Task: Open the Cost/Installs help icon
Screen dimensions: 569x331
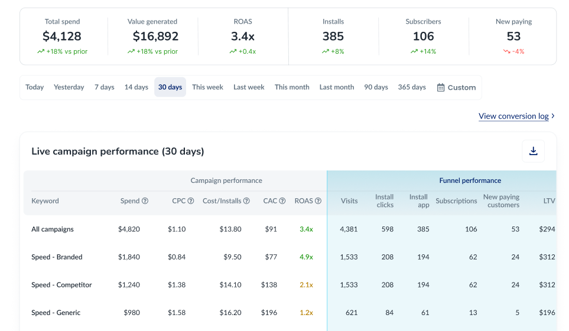Action: (x=246, y=201)
